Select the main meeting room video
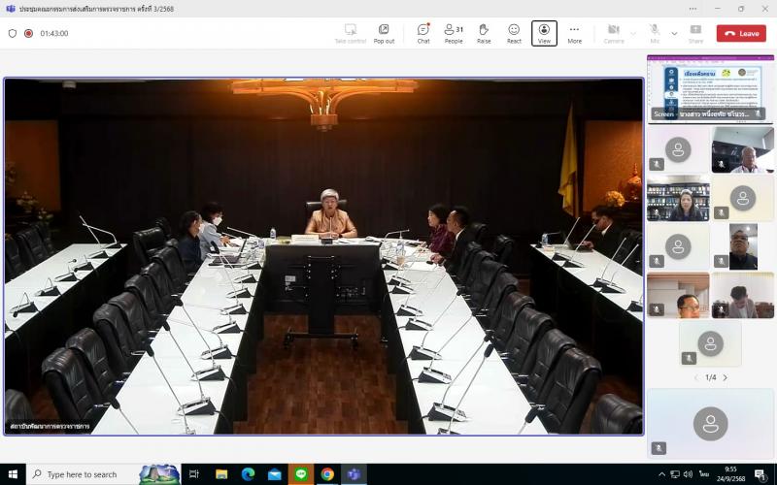 pyautogui.click(x=324, y=256)
